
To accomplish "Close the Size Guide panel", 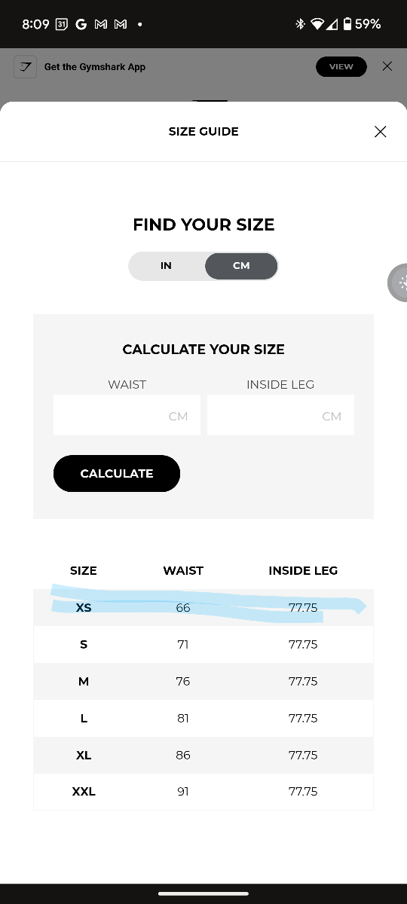I will click(x=381, y=132).
